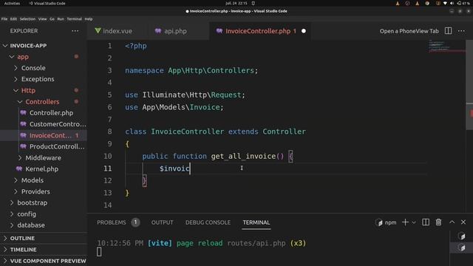The height and width of the screenshot is (266, 473).
Task: Open the Run menu
Action: (61, 18)
